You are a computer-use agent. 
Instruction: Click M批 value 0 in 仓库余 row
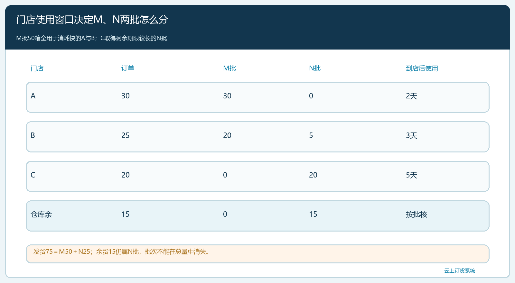(x=225, y=214)
